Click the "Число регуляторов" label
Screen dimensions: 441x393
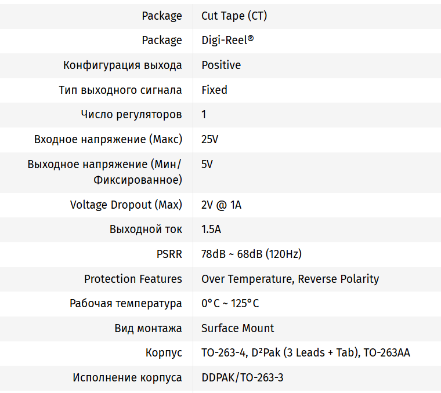[131, 114]
